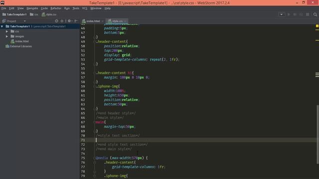The width and height of the screenshot is (319, 179).
Task: Open the Tools menu
Action: point(76,8)
